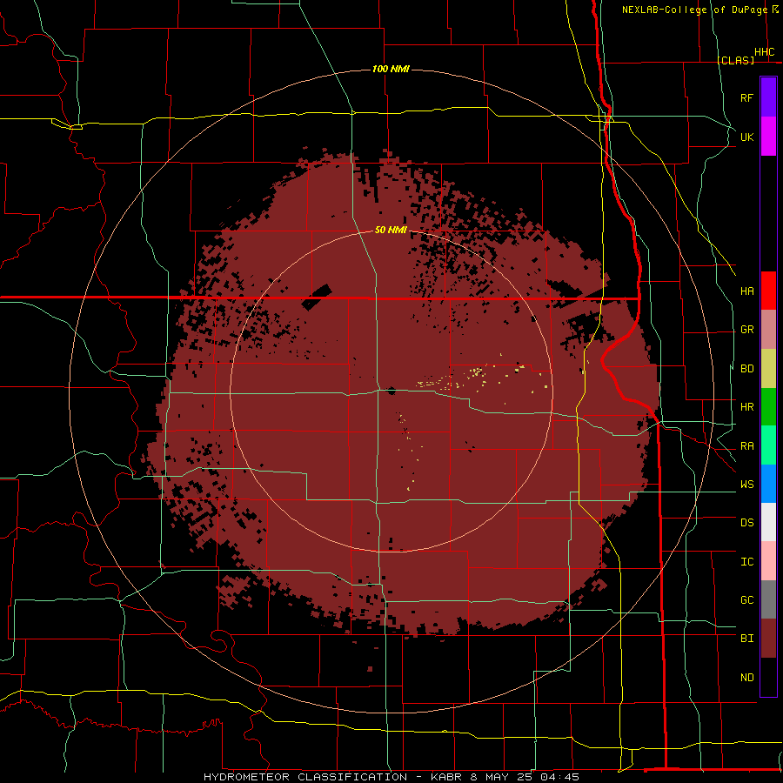Click the RA legend label

pos(746,446)
